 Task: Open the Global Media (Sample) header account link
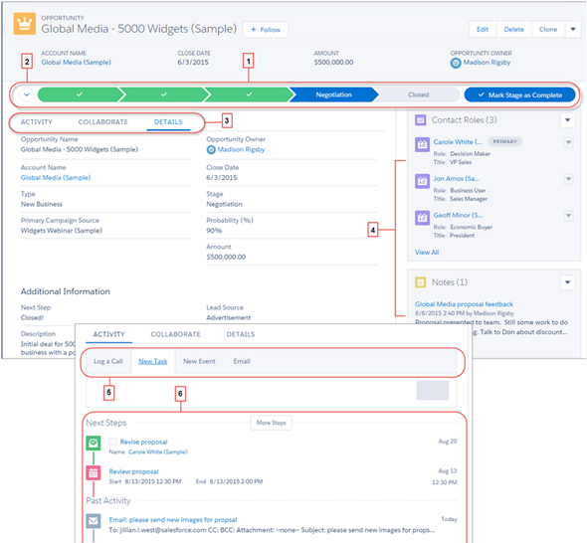(x=76, y=62)
